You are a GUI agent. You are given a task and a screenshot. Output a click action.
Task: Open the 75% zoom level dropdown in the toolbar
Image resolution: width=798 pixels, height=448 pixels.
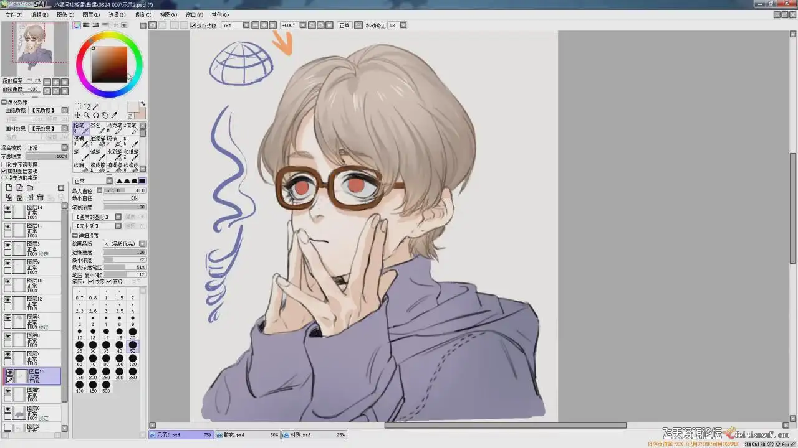point(246,26)
